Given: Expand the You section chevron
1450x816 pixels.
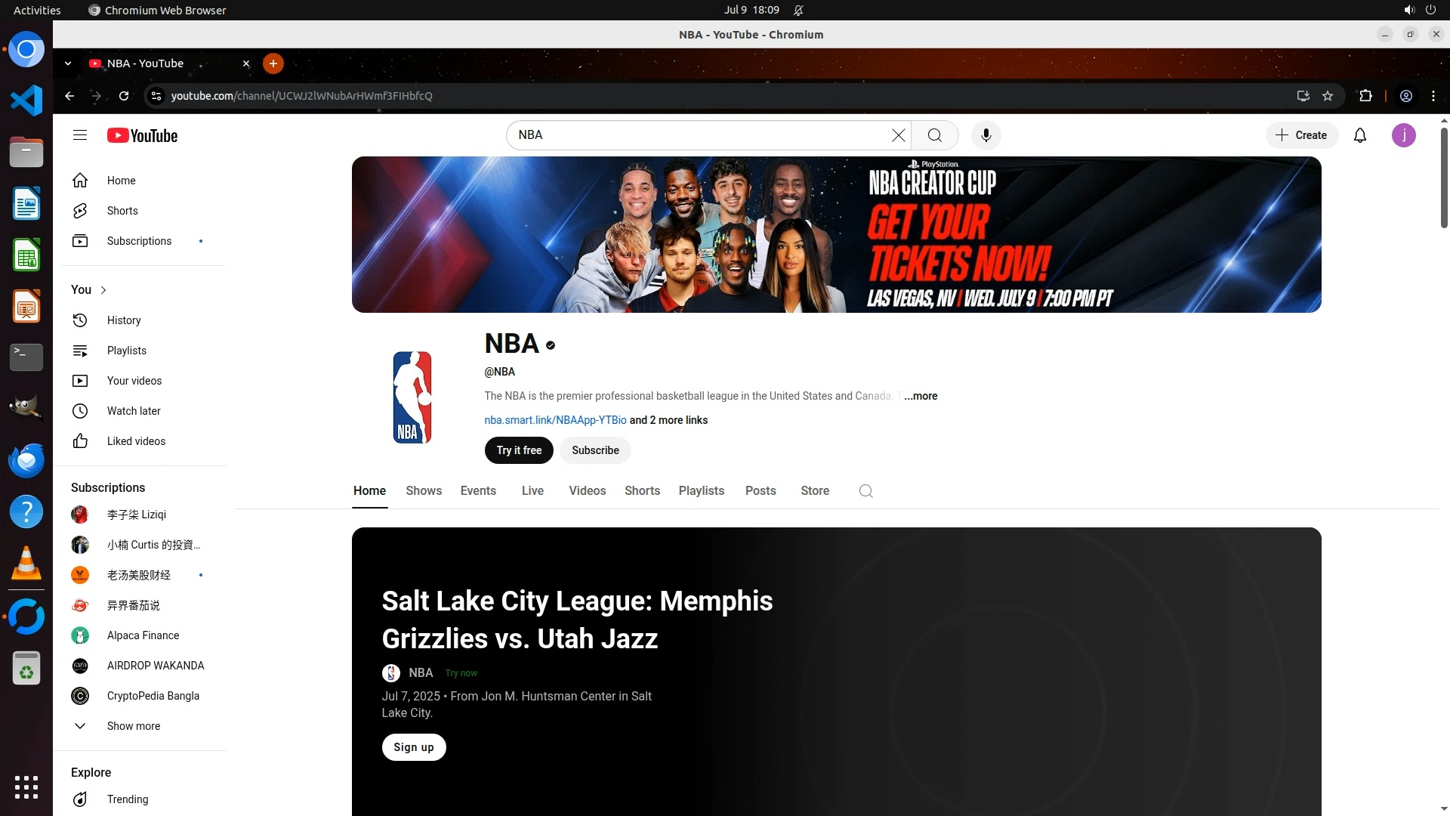Looking at the screenshot, I should click(x=103, y=290).
